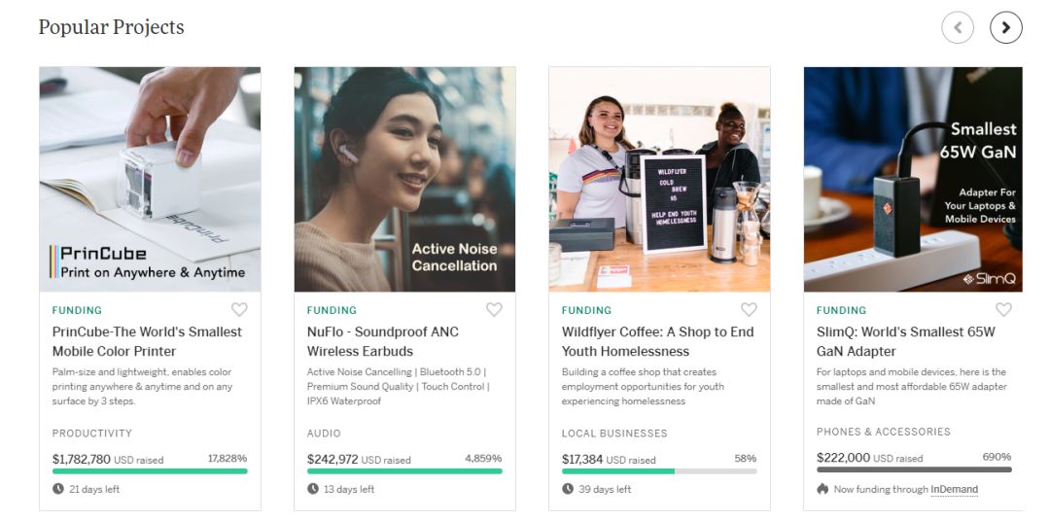Open the NuFlo earbuds project image
The width and height of the screenshot is (1050, 521).
(x=404, y=179)
